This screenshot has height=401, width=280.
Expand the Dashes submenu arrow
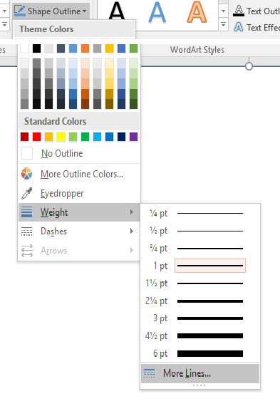tap(131, 231)
